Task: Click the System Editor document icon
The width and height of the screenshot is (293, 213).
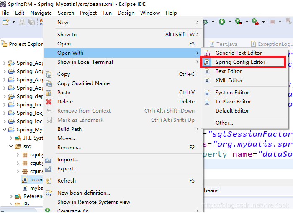Action: 207,93
